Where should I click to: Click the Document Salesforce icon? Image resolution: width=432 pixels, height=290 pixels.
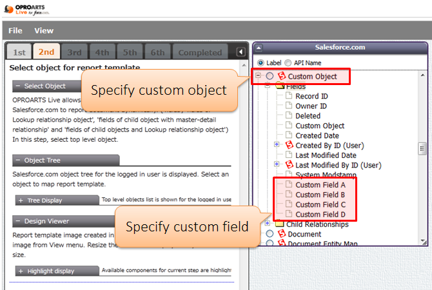pos(282,234)
